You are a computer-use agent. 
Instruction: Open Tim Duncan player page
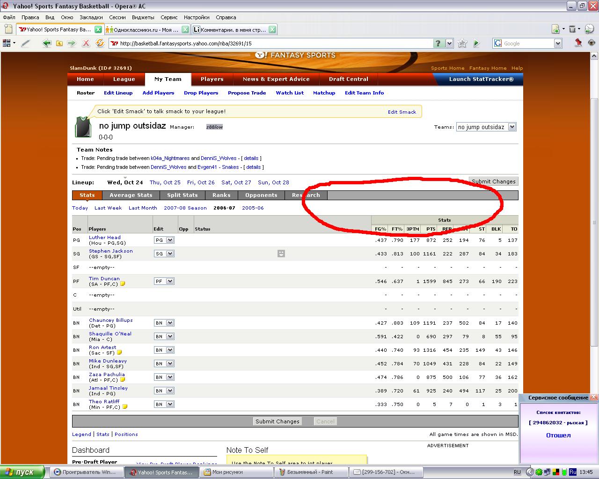[104, 278]
